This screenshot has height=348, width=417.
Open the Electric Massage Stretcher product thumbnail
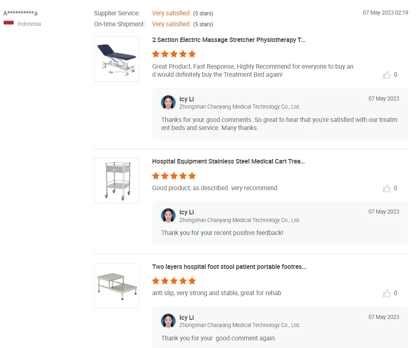117,59
